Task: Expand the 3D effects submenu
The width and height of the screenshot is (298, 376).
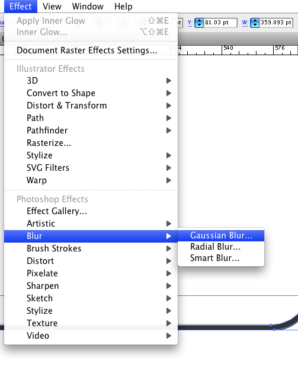Action: click(91, 81)
